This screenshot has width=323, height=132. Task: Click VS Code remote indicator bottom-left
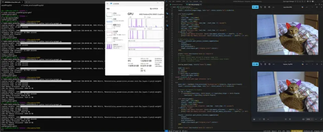[x=166, y=131]
